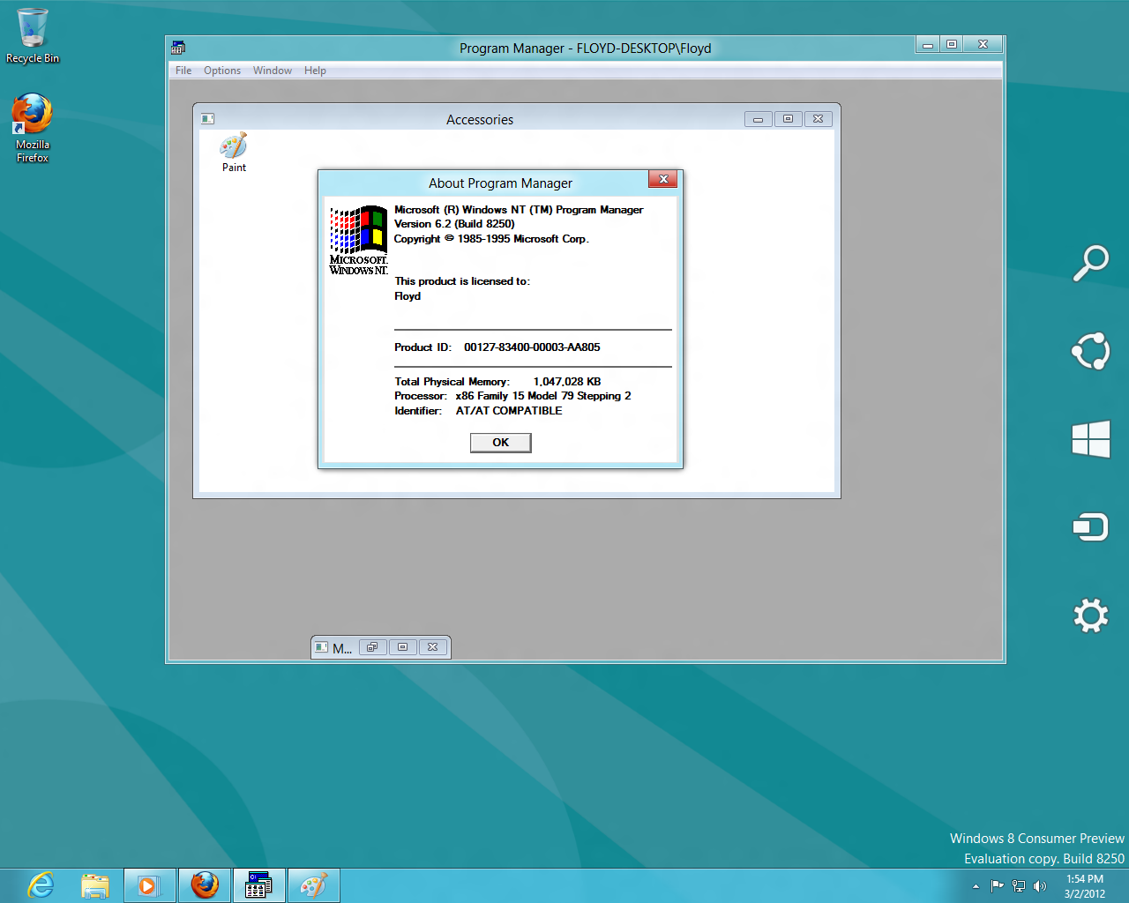Click the Product ID value 00127-83400-00003-AA805

532,347
